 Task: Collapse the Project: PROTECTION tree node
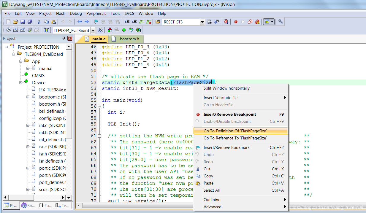coord(7,47)
